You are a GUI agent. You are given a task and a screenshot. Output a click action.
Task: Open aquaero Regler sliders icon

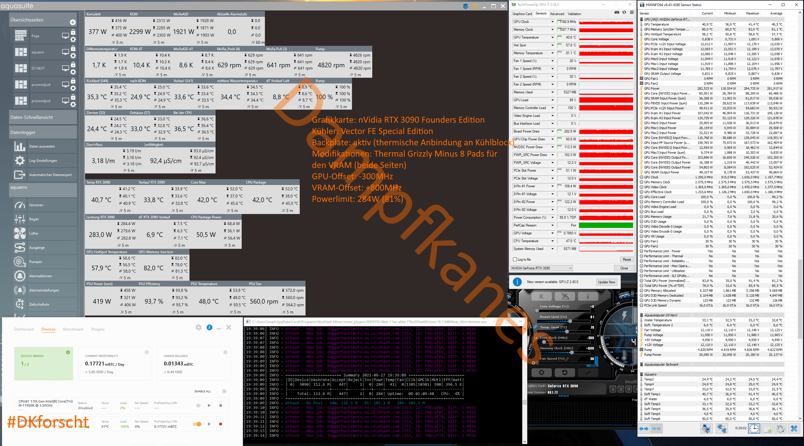20,219
